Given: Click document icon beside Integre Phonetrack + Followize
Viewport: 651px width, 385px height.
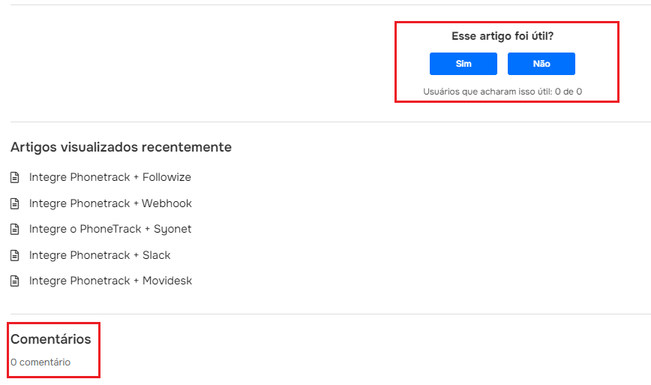Looking at the screenshot, I should (x=14, y=177).
